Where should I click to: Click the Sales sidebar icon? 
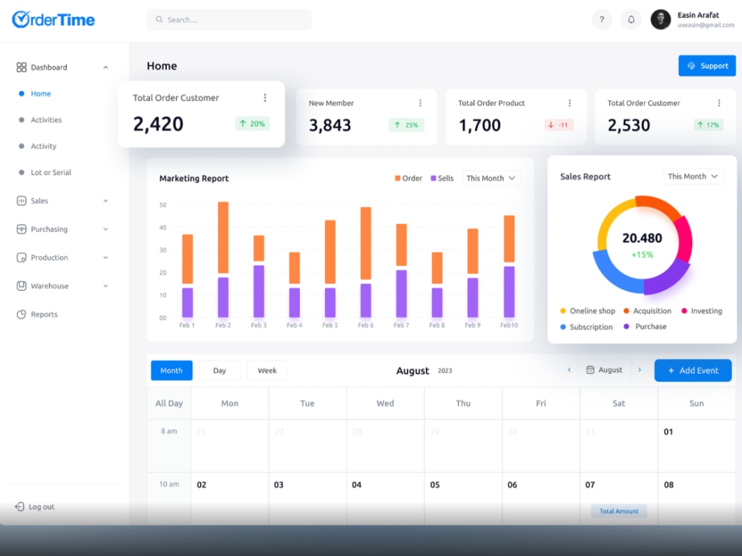[22, 200]
